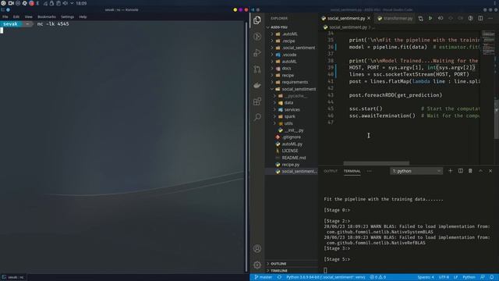This screenshot has width=499, height=281.
Task: Expand .recipe folder in explorer
Action: click(291, 41)
